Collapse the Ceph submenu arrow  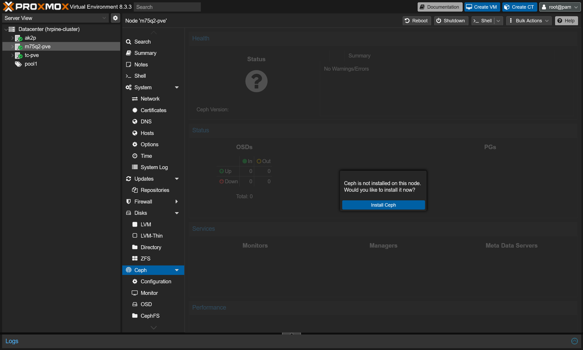(177, 270)
